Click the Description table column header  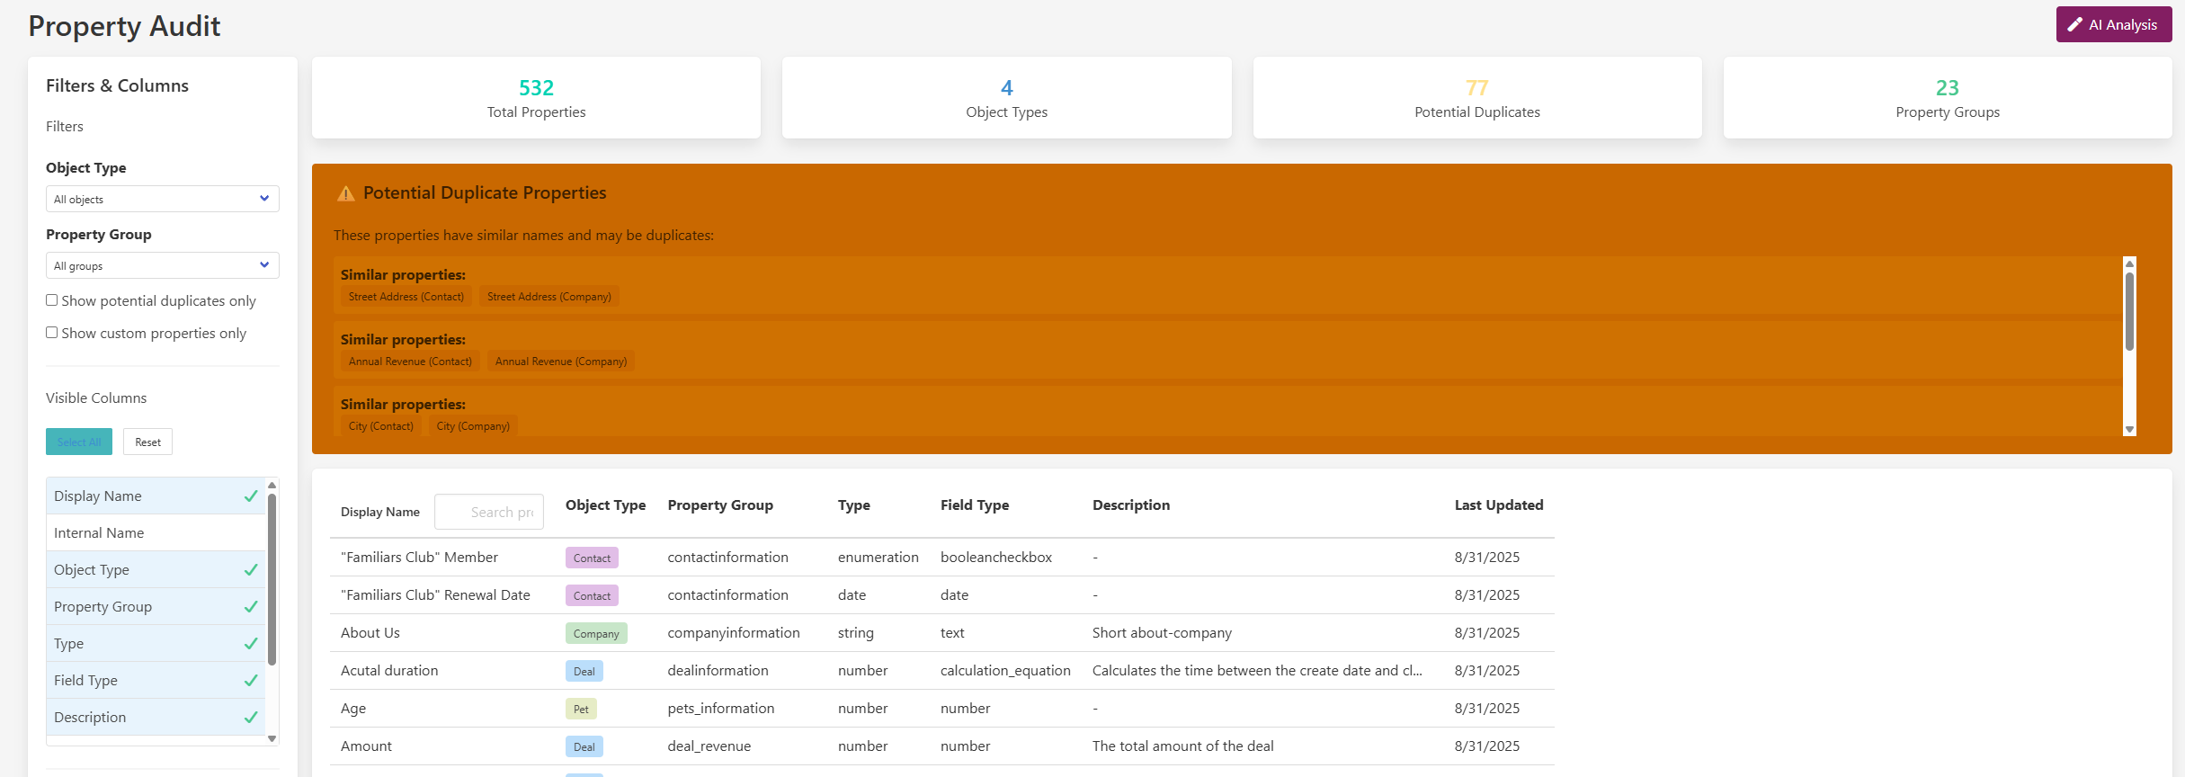click(1131, 505)
